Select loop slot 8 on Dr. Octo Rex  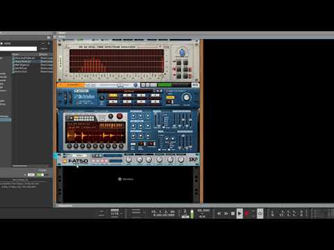(155, 101)
